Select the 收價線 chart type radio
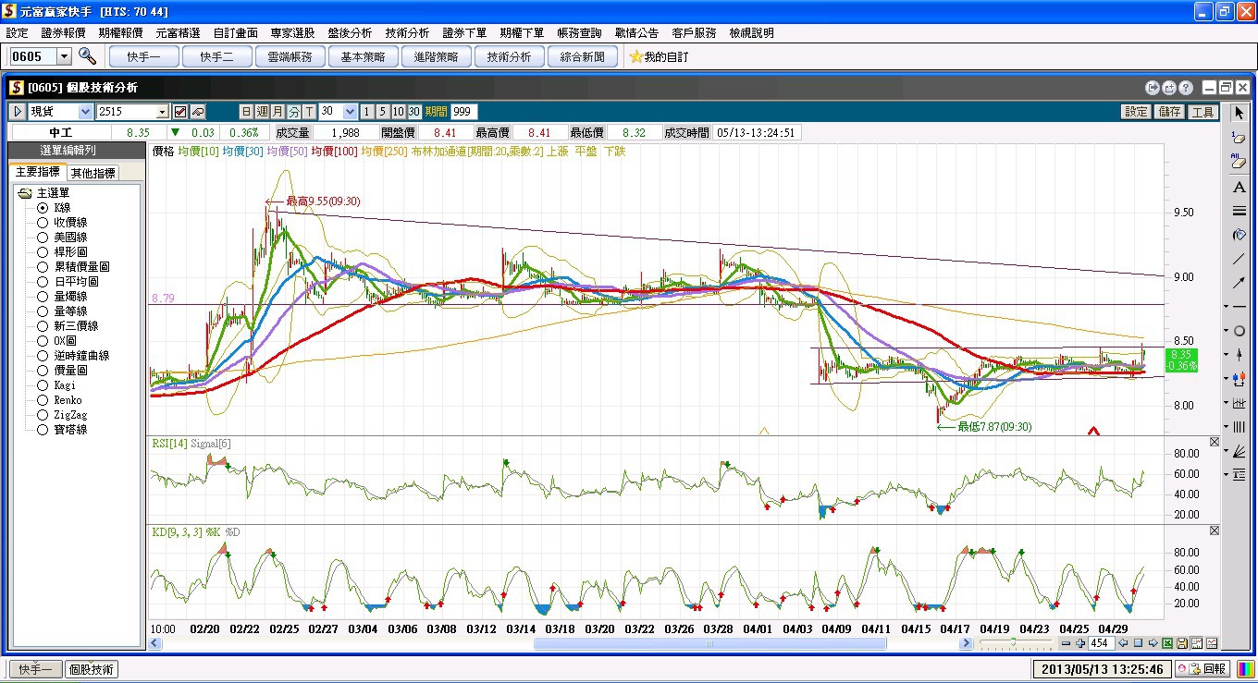 (x=43, y=223)
